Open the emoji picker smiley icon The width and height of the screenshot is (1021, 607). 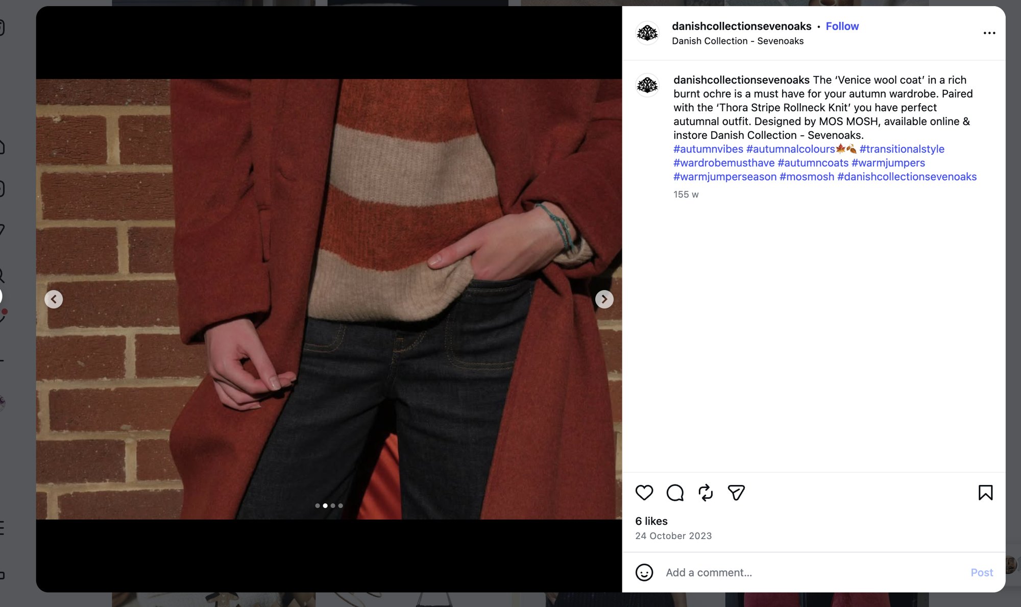[644, 572]
